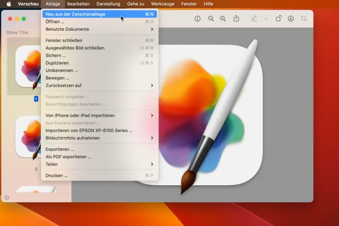Open the highlight color dropdown chevron

click(x=265, y=19)
